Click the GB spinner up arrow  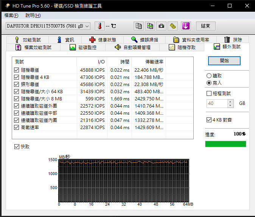pyautogui.click(x=230, y=102)
